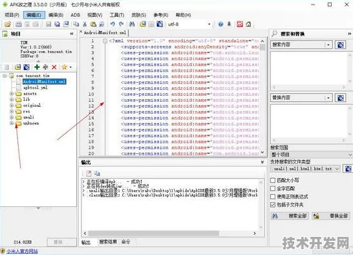Collapse line 1 code fold marker

tap(105, 41)
